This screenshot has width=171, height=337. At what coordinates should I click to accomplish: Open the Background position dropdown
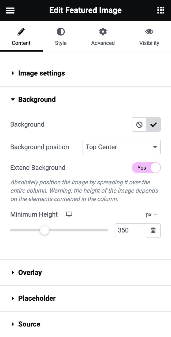pyautogui.click(x=122, y=147)
